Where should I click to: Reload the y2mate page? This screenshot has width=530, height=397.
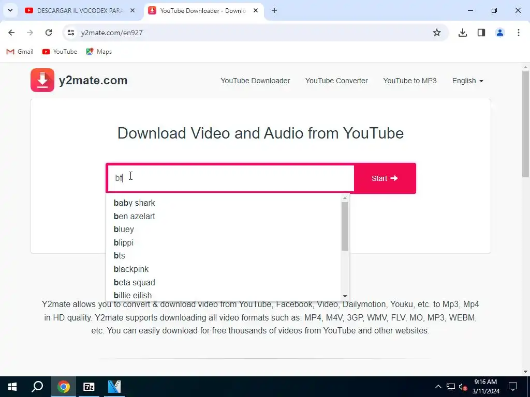pos(49,33)
